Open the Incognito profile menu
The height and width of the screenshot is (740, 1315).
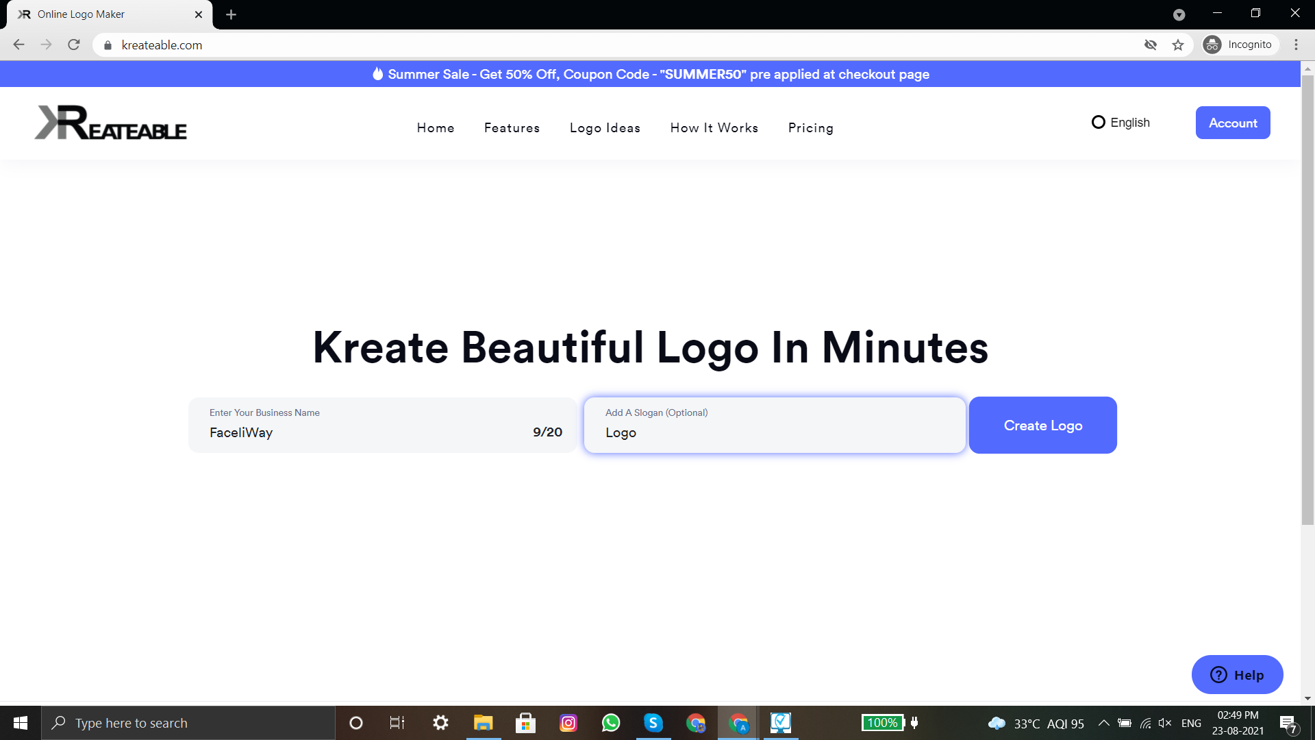(x=1240, y=45)
